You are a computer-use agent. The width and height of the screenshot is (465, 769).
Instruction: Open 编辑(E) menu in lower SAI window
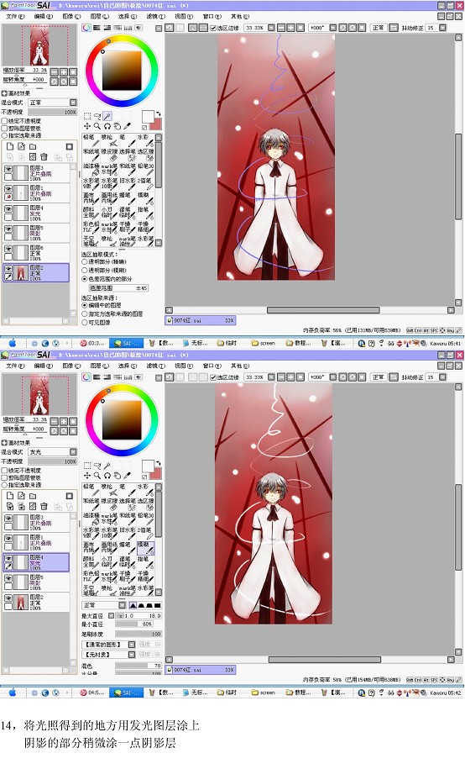(43, 366)
